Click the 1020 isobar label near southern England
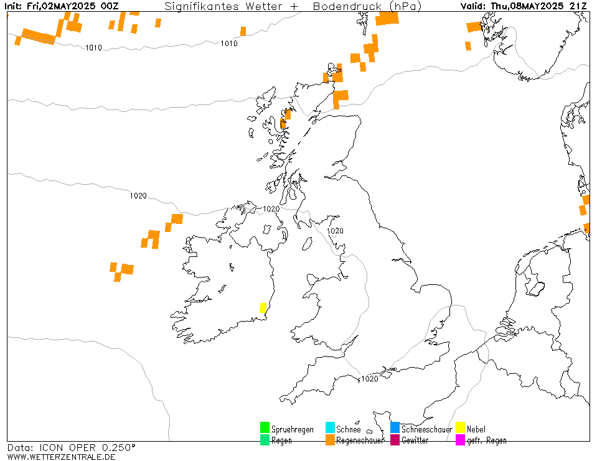This screenshot has width=597, height=461. coord(369,378)
